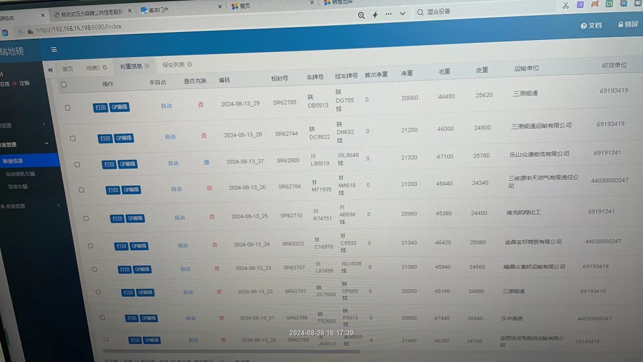Sort by the 毛重 column header
The width and height of the screenshot is (643, 362).
point(444,72)
